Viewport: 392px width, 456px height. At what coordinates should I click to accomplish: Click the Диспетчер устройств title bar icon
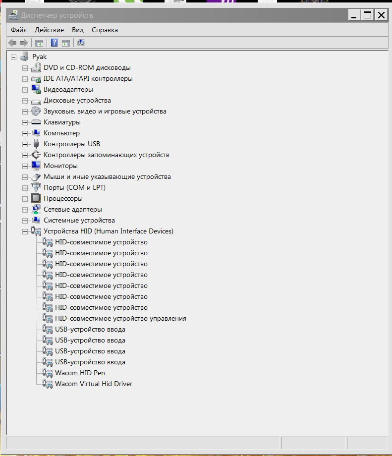(13, 15)
